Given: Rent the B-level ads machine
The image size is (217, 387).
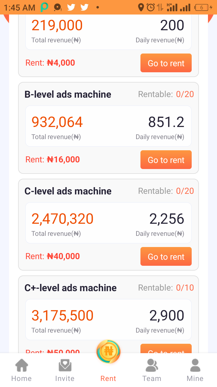Looking at the screenshot, I should pyautogui.click(x=166, y=160).
